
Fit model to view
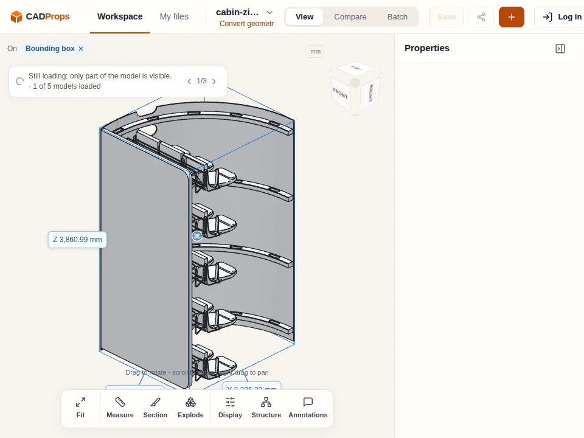pyautogui.click(x=80, y=408)
